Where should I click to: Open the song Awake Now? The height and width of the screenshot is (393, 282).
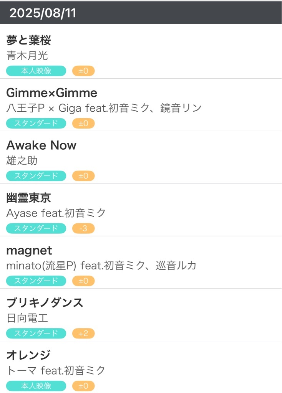(41, 145)
